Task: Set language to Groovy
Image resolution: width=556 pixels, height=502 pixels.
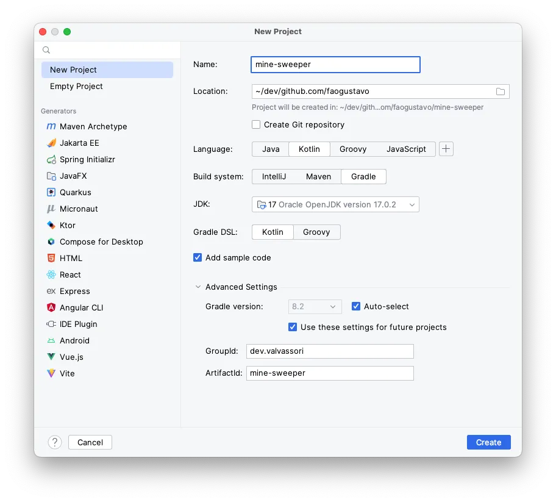Action: (353, 149)
